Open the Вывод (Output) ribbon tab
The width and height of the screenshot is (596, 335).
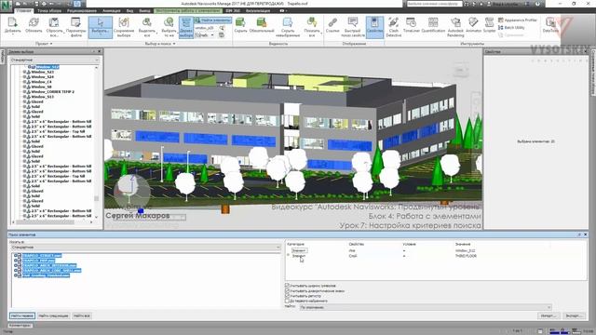pos(144,10)
